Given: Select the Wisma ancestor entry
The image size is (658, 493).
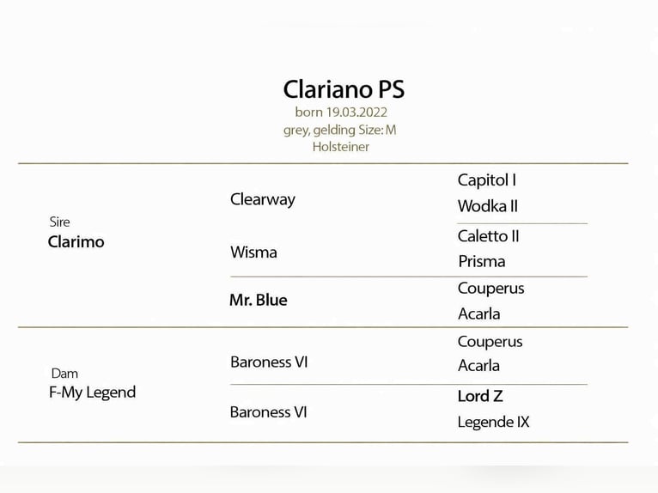Looking at the screenshot, I should 253,253.
